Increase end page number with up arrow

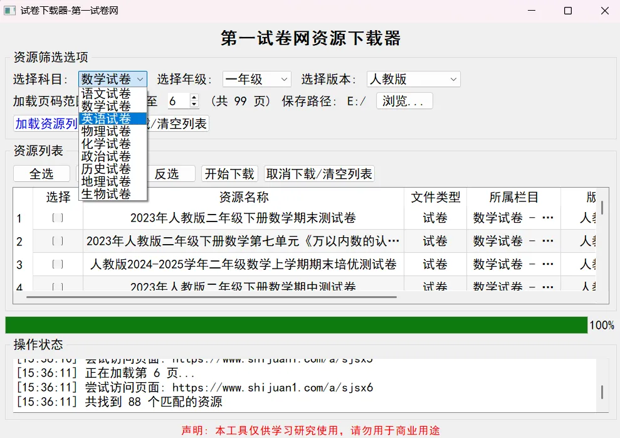(194, 97)
